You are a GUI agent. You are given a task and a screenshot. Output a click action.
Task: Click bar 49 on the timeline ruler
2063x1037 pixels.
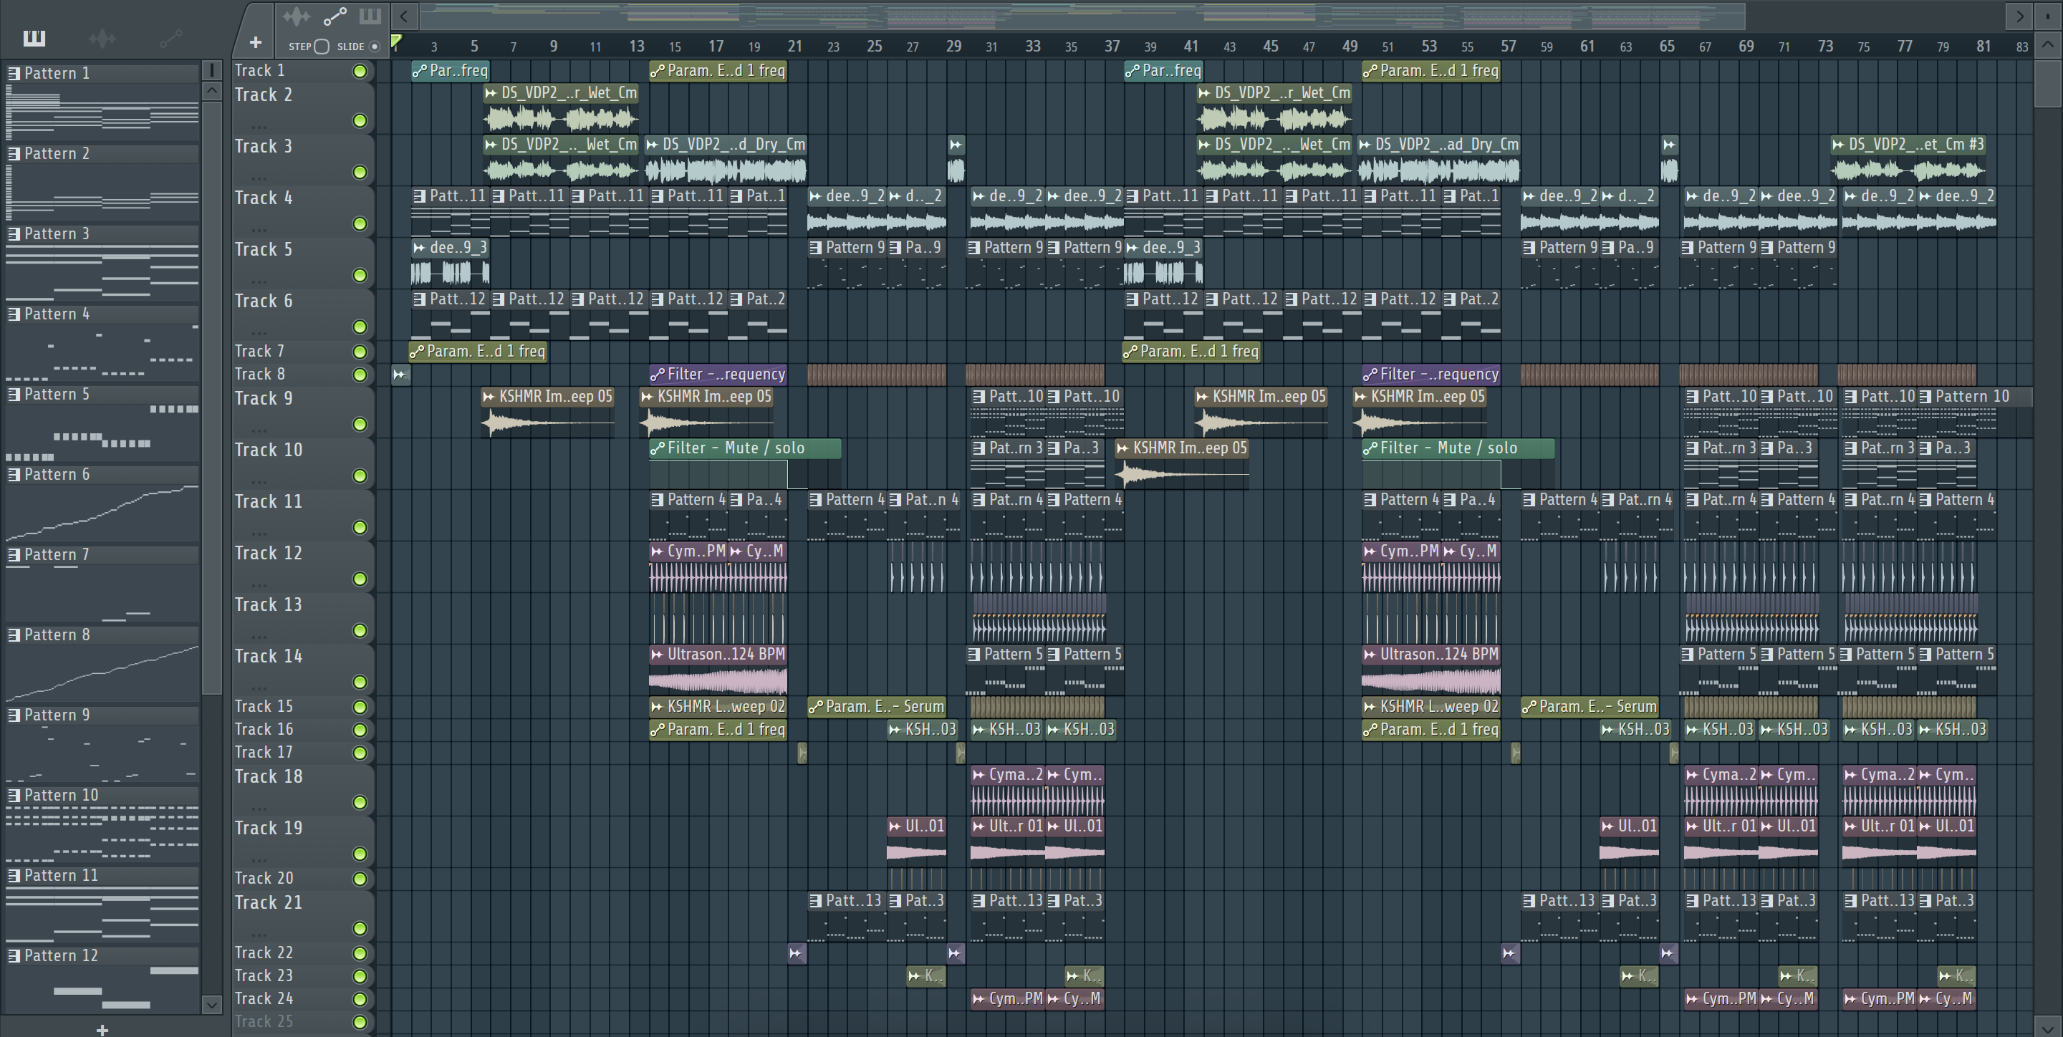pyautogui.click(x=1350, y=47)
